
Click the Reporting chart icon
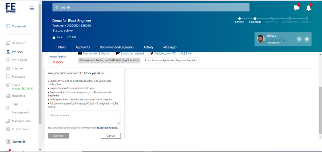click(x=8, y=96)
